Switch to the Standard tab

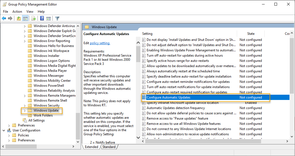(109, 147)
